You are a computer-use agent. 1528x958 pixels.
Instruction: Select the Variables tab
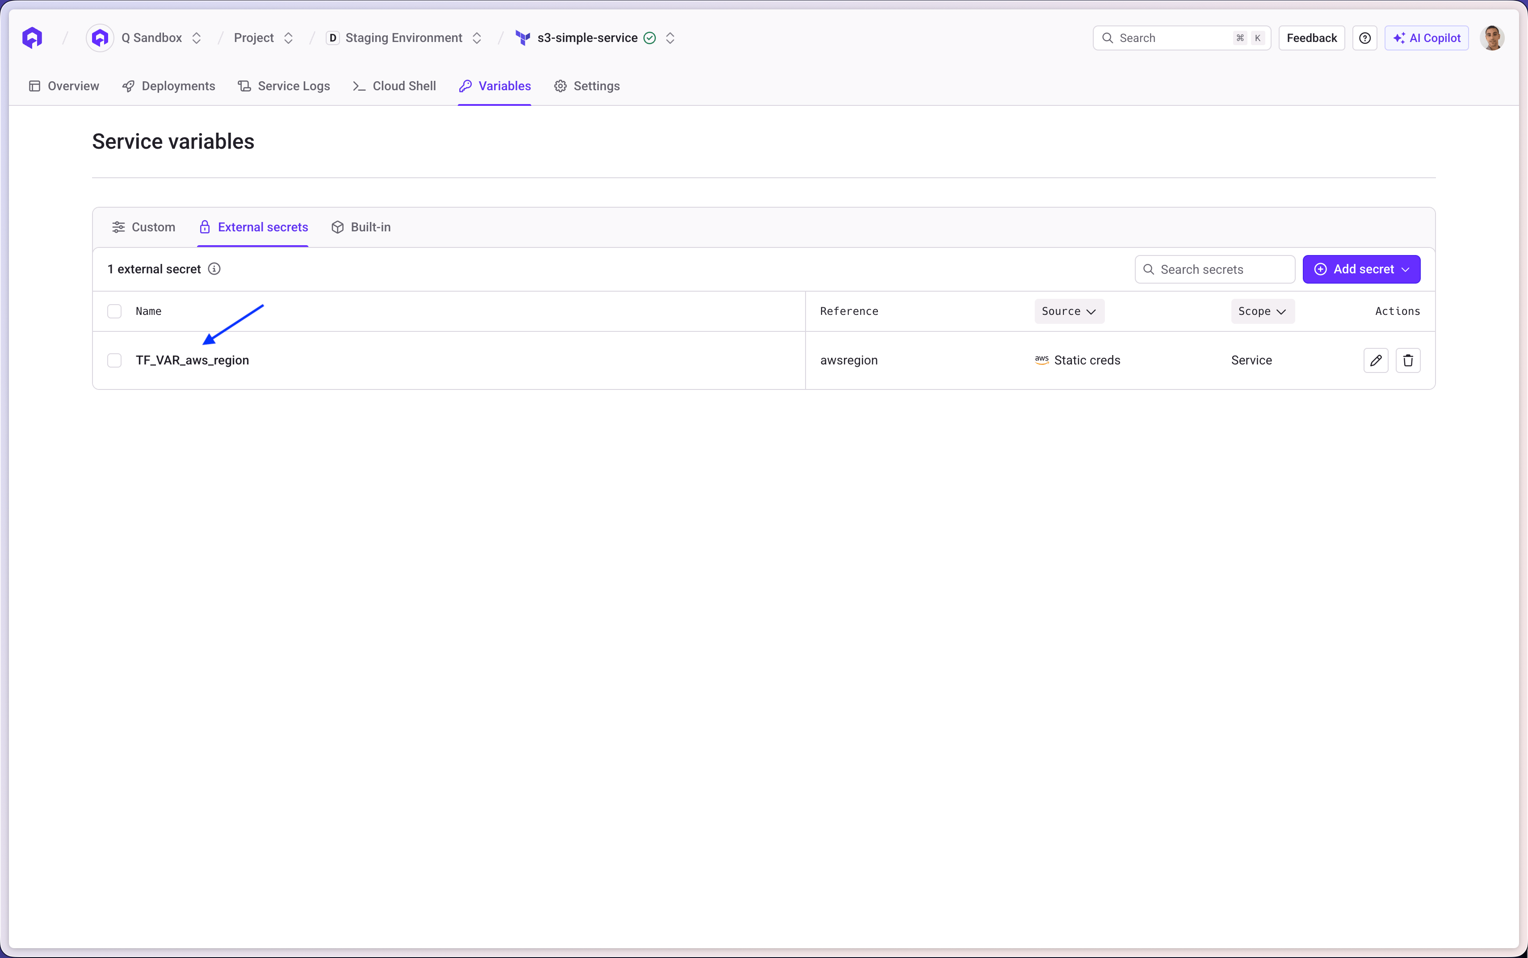(495, 86)
